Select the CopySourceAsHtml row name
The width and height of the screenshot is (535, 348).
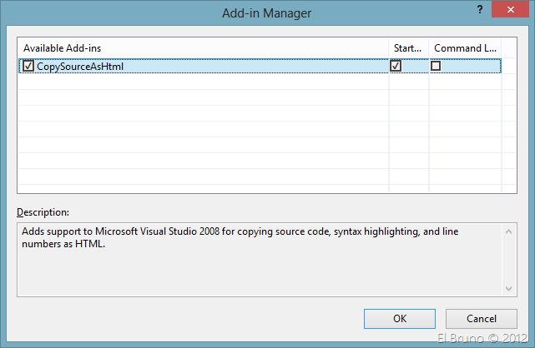(x=80, y=67)
